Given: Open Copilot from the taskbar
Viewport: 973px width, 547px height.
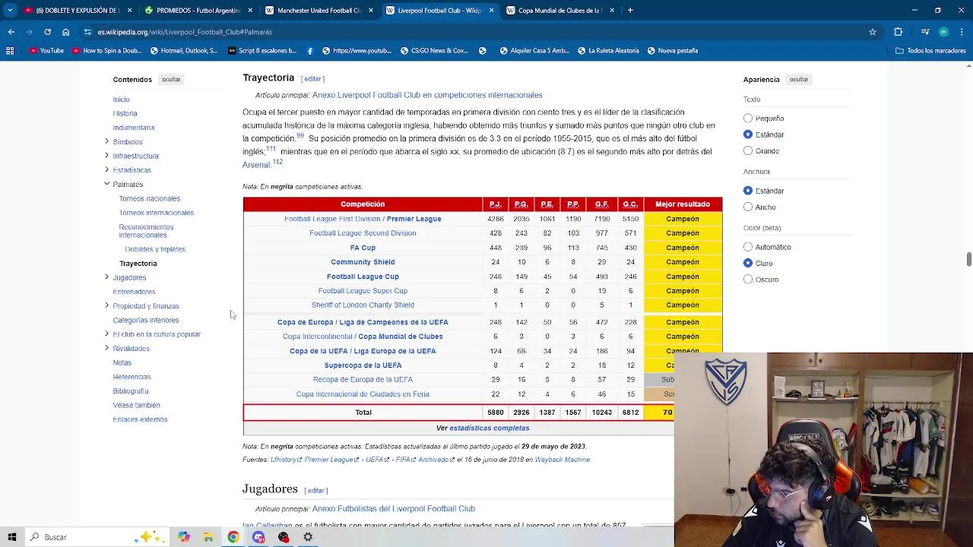Looking at the screenshot, I should click(x=183, y=537).
